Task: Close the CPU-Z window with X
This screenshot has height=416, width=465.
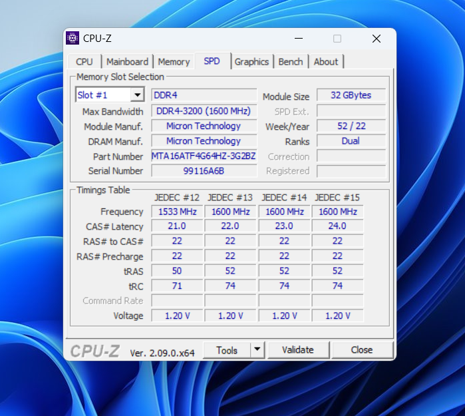Action: [x=377, y=39]
